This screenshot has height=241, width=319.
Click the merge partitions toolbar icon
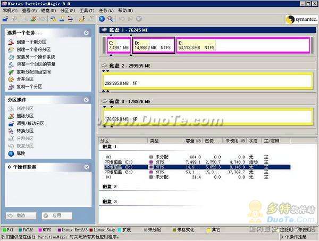[x=82, y=19]
